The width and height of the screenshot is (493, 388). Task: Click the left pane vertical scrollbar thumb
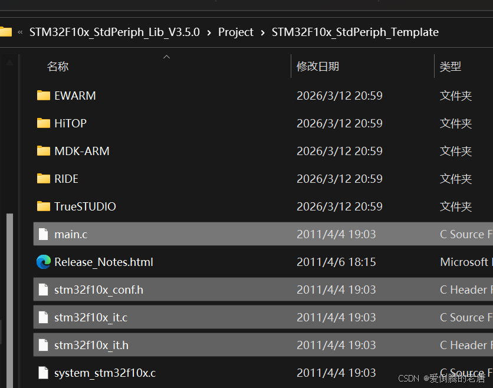coord(10,300)
